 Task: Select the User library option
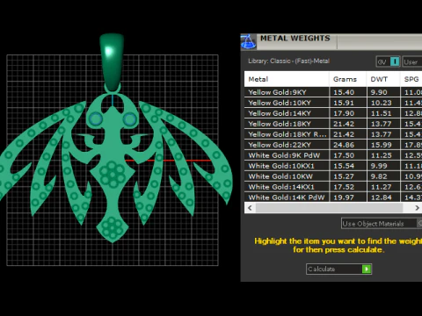pos(412,61)
